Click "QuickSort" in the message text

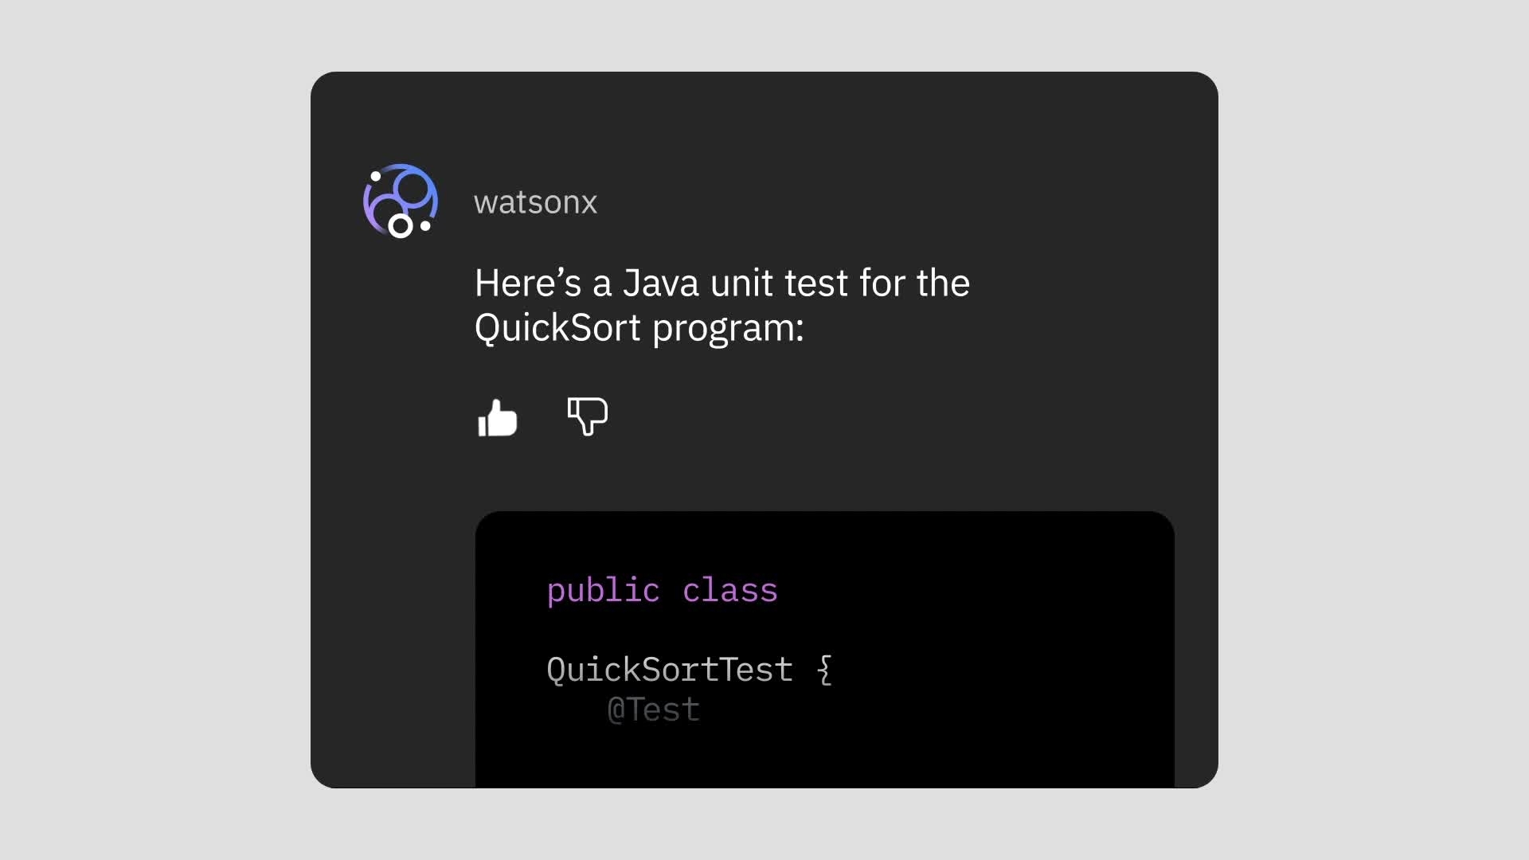[557, 328]
